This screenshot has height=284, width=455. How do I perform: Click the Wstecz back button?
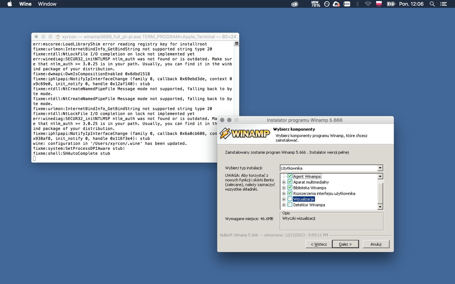coord(319,244)
